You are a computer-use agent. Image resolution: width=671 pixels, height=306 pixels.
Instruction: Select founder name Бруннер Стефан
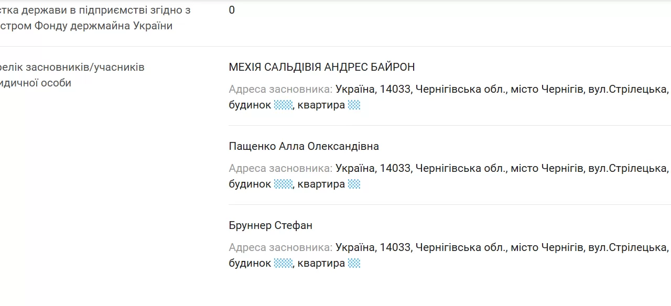click(x=270, y=225)
